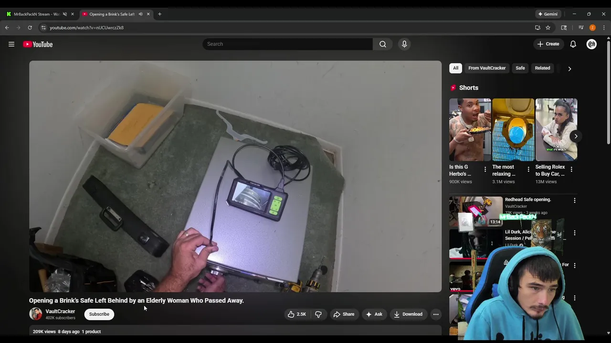The width and height of the screenshot is (611, 343).
Task: Open a new browser tab
Action: [159, 14]
